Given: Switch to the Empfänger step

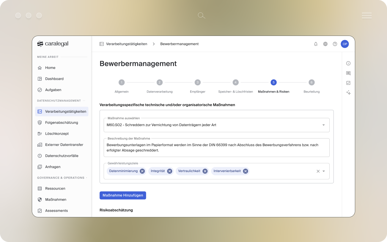Looking at the screenshot, I should point(197,82).
